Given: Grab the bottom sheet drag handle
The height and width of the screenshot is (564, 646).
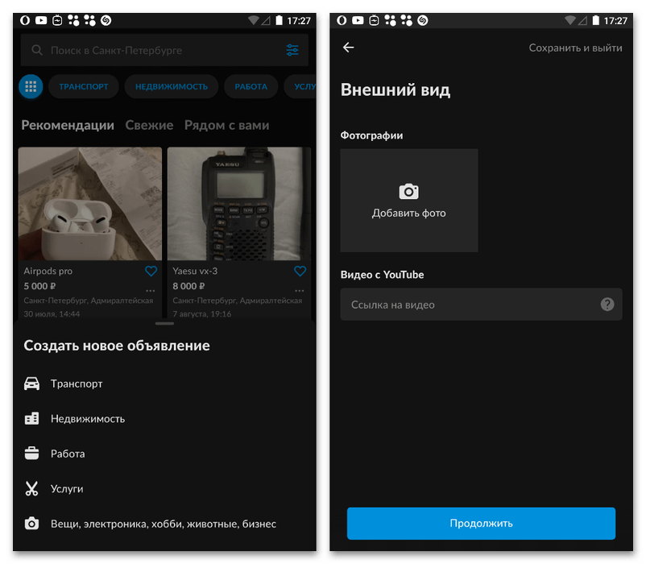Looking at the screenshot, I should pos(164,323).
